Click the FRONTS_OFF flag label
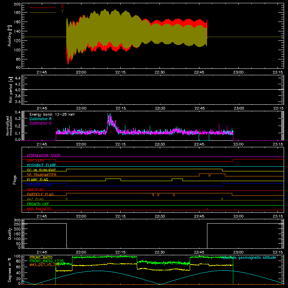Viewport: 288px width, 288px height. pyautogui.click(x=38, y=204)
